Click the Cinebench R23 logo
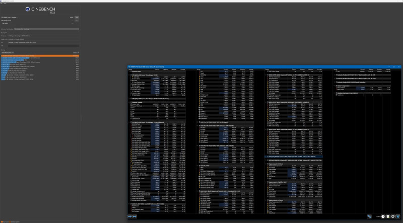This screenshot has height=223, width=403. click(x=40, y=10)
